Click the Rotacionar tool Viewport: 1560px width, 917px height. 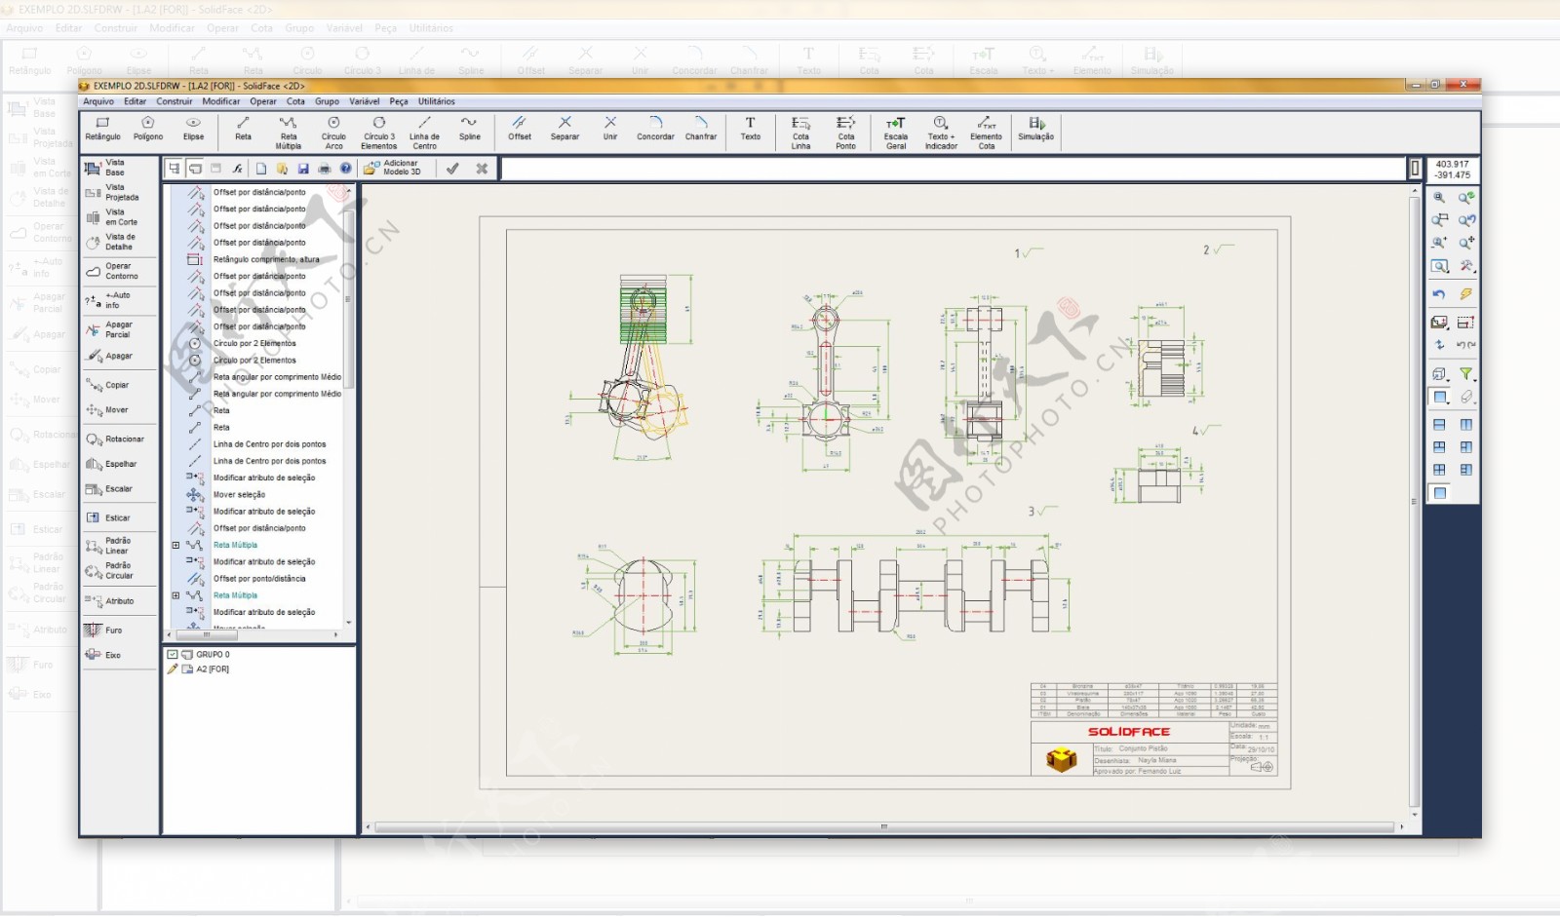pyautogui.click(x=115, y=439)
